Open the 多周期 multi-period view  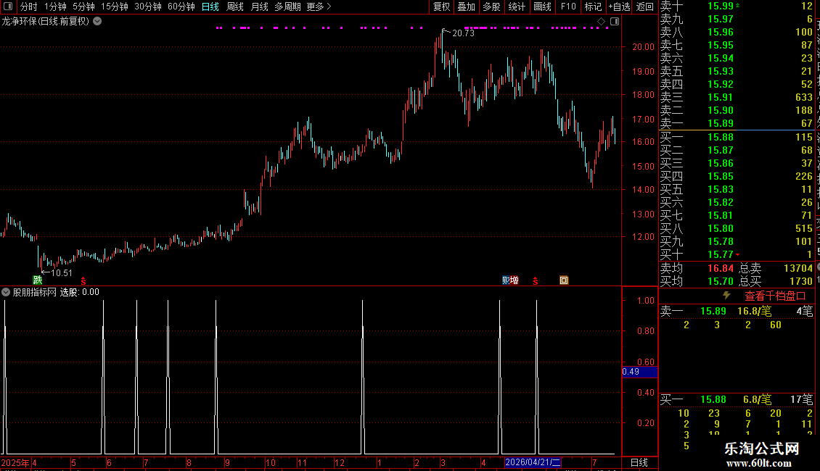point(287,7)
